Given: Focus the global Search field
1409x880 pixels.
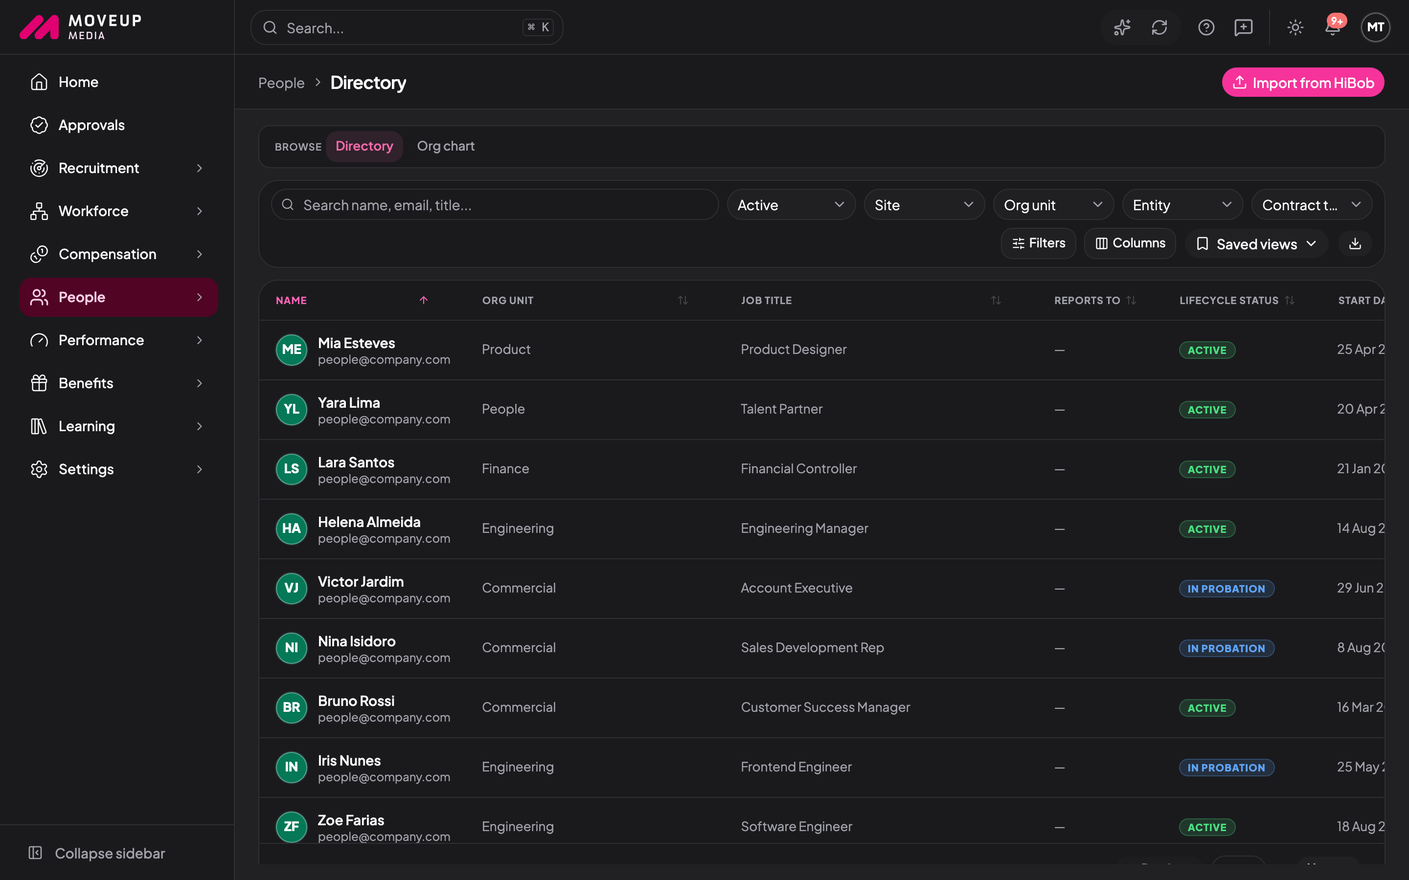Looking at the screenshot, I should pos(407,27).
